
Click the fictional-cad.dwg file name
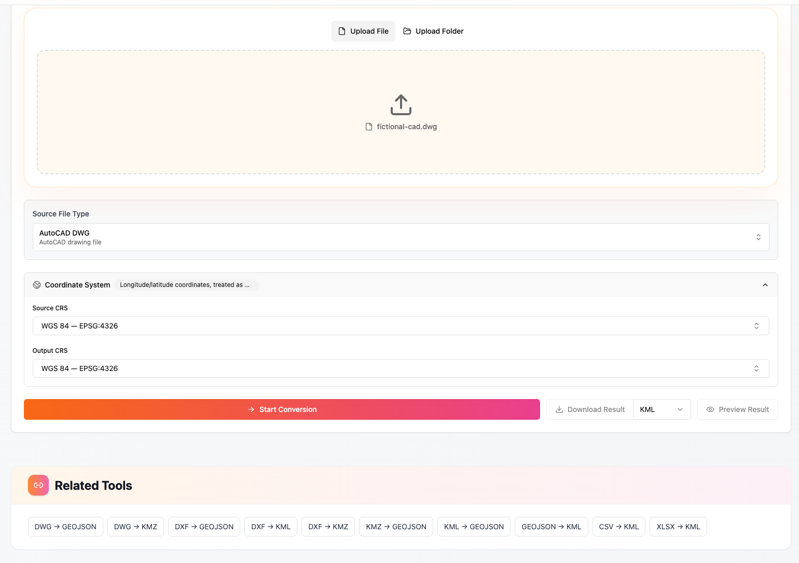(x=407, y=127)
